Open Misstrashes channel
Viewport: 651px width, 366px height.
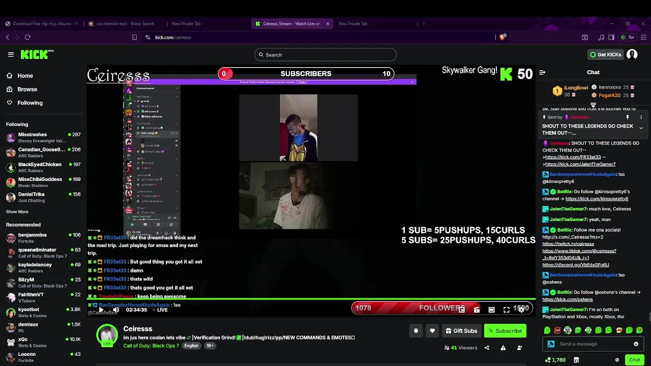(43, 137)
